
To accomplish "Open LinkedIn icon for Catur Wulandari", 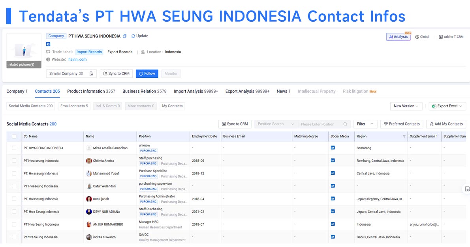I will click(x=333, y=186).
